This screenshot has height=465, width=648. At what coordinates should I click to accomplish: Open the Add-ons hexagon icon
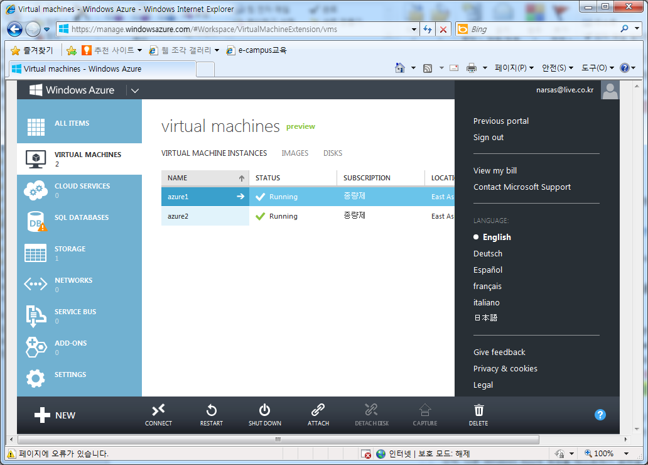click(36, 347)
